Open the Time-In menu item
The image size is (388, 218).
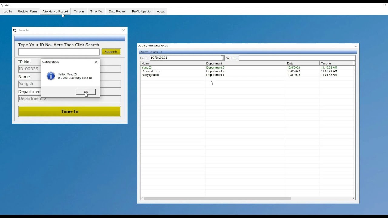[79, 12]
